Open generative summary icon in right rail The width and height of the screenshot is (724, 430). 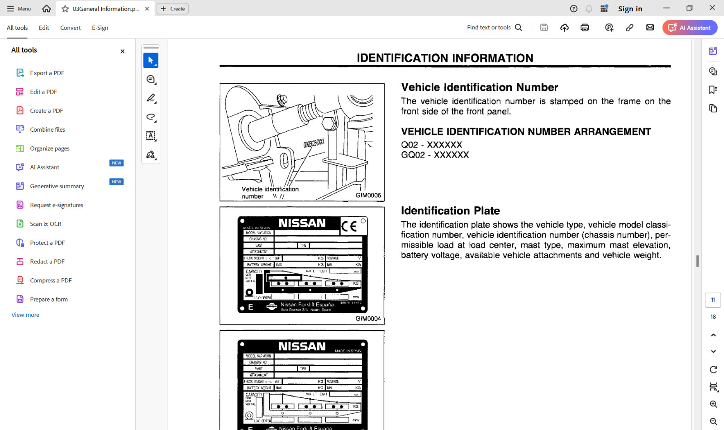(713, 51)
